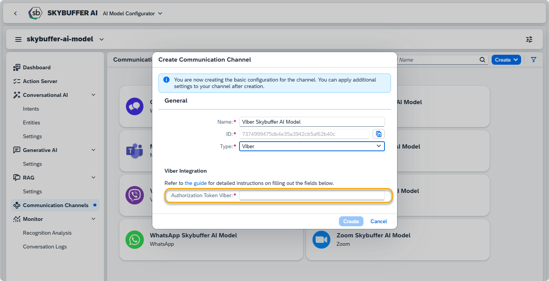Click the filter funnel icon
Viewport: 549px width, 281px height.
534,60
